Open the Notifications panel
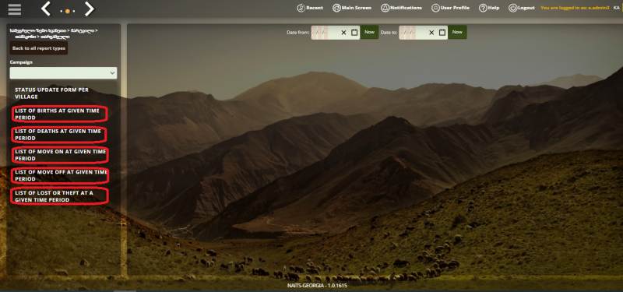This screenshot has height=292, width=623. pos(401,8)
